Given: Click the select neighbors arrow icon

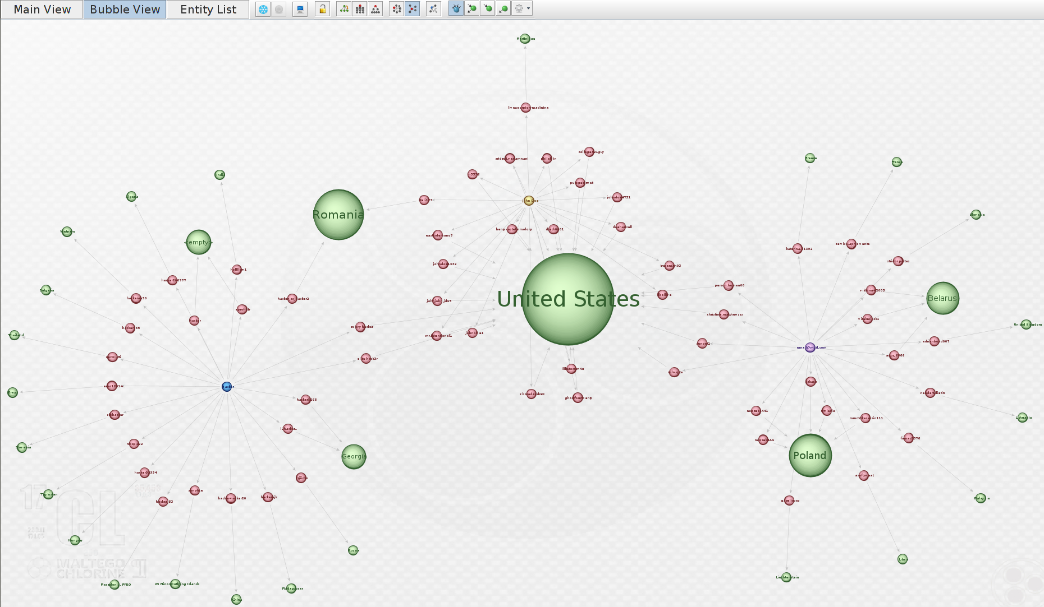Looking at the screenshot, I should coord(434,8).
